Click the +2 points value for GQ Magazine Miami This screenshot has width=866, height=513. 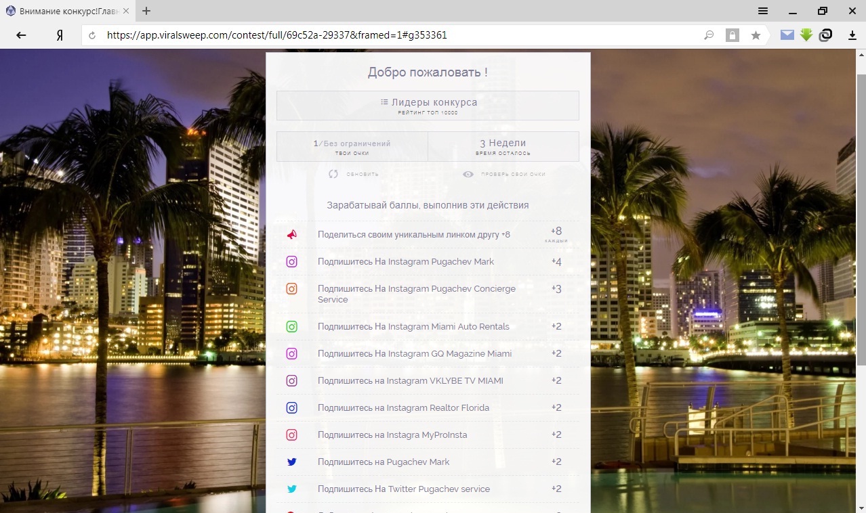(556, 354)
